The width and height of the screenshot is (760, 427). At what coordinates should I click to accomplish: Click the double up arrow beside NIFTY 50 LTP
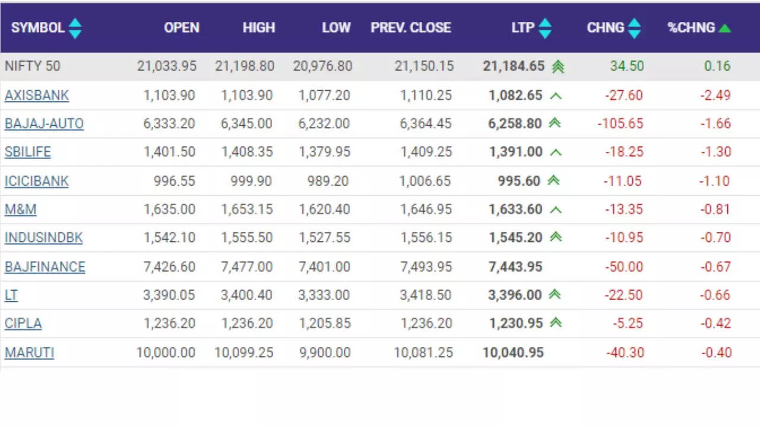[557, 66]
